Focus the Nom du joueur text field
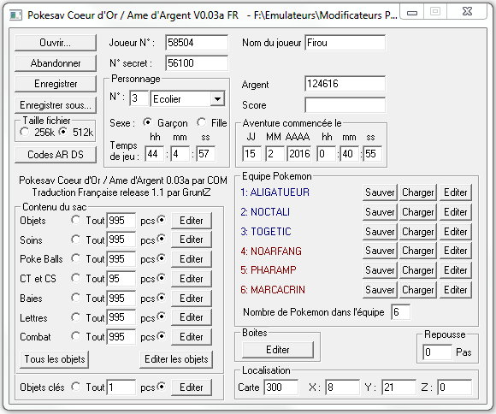 pyautogui.click(x=345, y=43)
